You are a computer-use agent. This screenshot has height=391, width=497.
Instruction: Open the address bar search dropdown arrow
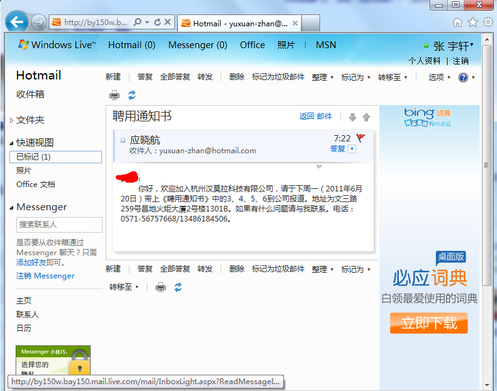click(147, 22)
